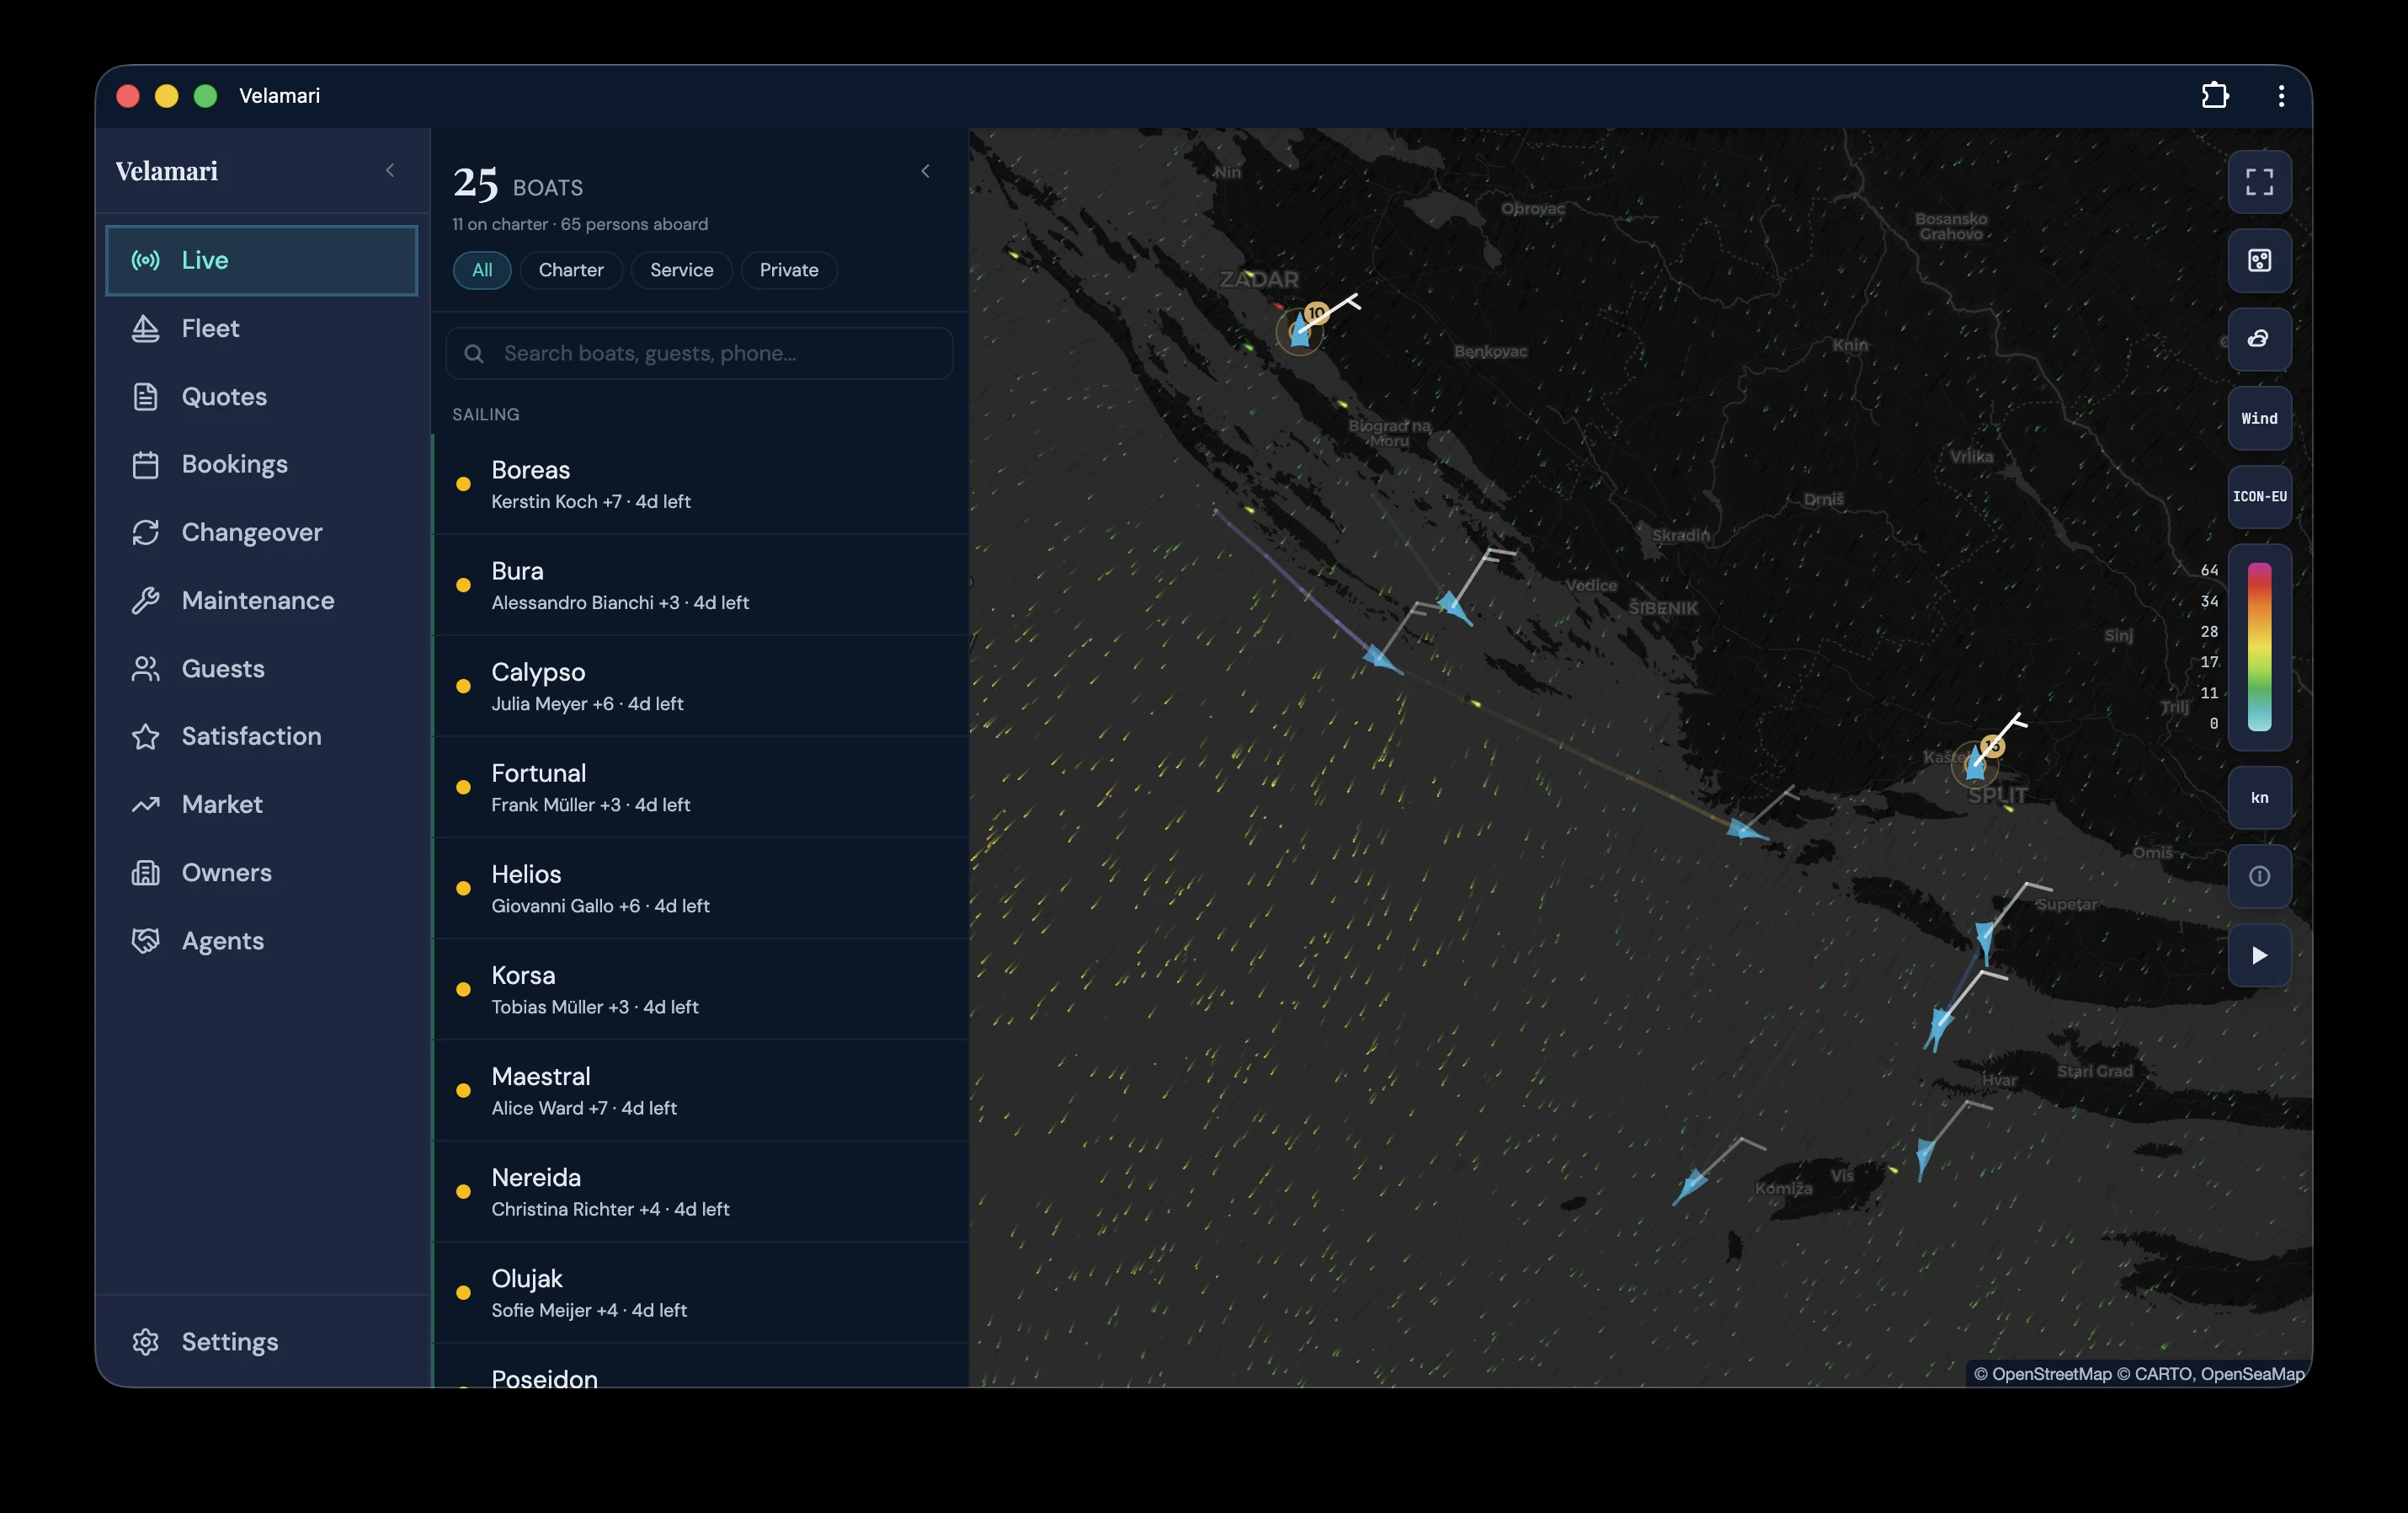Image resolution: width=2408 pixels, height=1513 pixels.
Task: Toggle the Wind layer button
Action: coord(2259,419)
